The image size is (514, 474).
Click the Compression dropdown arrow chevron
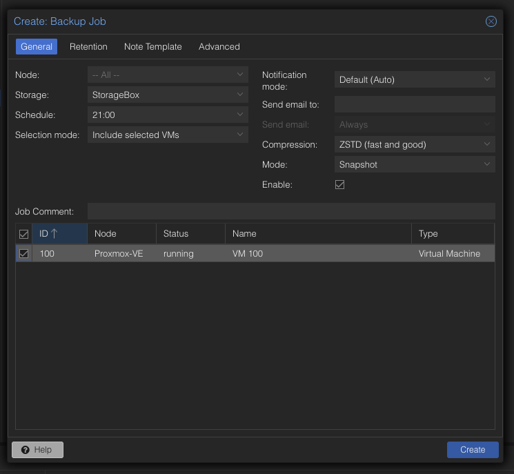(487, 144)
